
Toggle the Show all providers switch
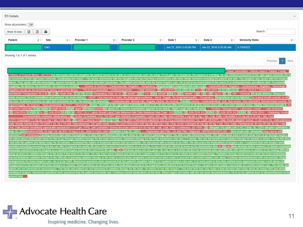(x=31, y=24)
